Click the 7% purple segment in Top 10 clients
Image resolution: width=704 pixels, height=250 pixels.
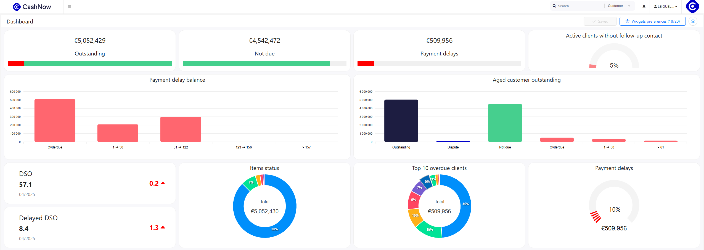pyautogui.click(x=419, y=188)
